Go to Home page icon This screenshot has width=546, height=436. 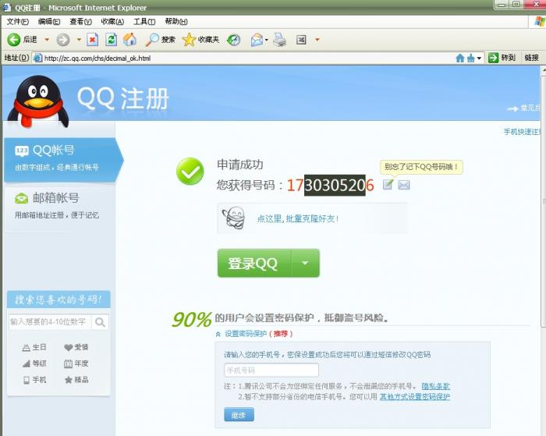tap(130, 39)
